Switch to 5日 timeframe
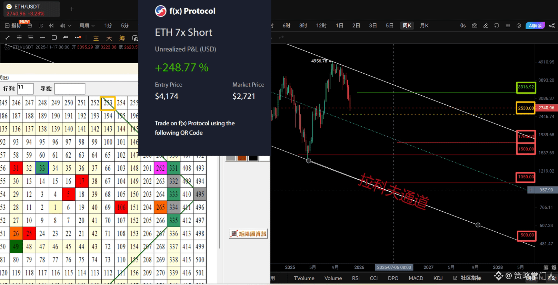 390,25
